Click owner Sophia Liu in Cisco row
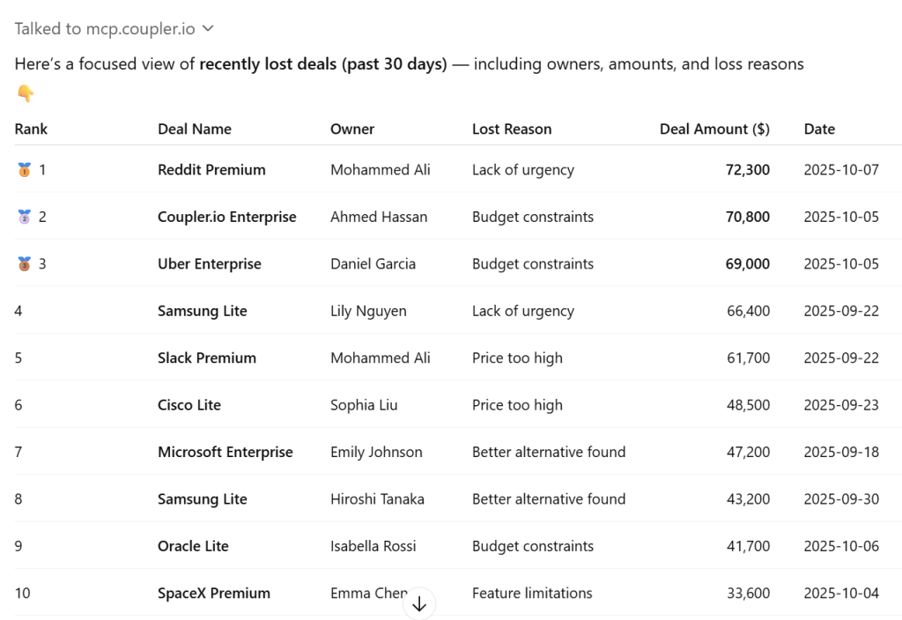 pos(364,405)
